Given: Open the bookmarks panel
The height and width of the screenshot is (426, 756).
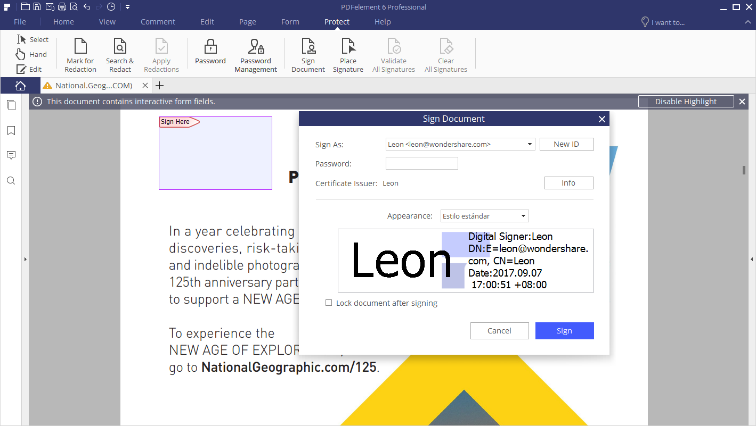Looking at the screenshot, I should (x=11, y=131).
